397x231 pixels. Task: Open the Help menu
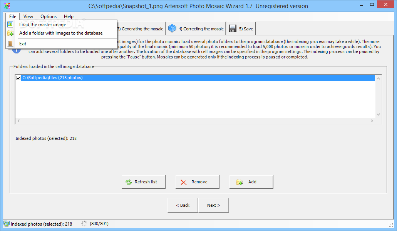[69, 17]
